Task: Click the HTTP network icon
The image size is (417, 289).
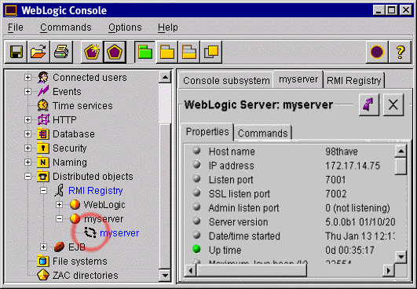Action: coord(43,119)
